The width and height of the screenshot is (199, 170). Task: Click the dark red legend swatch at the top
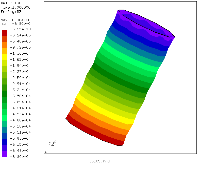coord(5,33)
